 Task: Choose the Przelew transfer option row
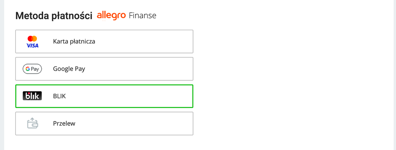pyautogui.click(x=104, y=123)
